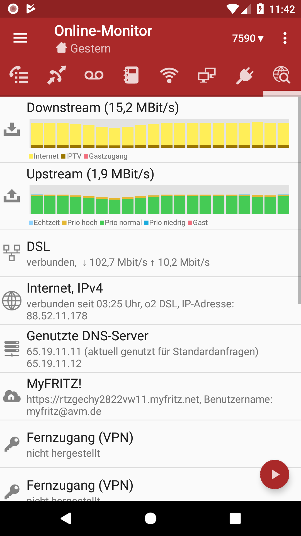Open the call diversion tab
301x536 pixels.
pos(57,75)
